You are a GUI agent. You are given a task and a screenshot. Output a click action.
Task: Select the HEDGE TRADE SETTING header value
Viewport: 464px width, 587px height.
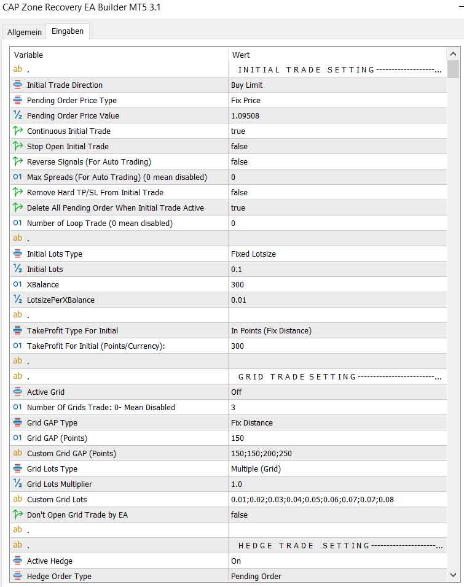tap(337, 545)
